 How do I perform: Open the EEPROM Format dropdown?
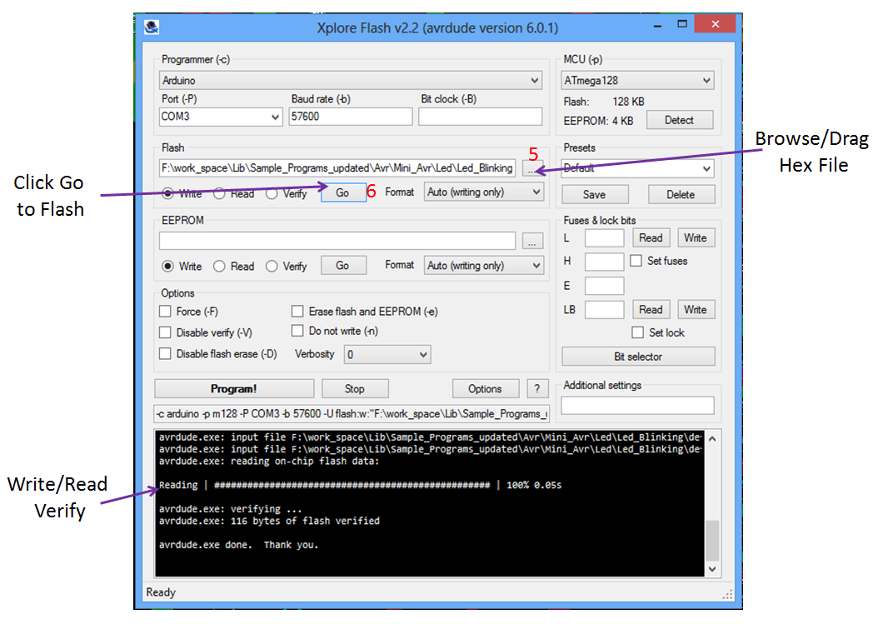tap(483, 266)
